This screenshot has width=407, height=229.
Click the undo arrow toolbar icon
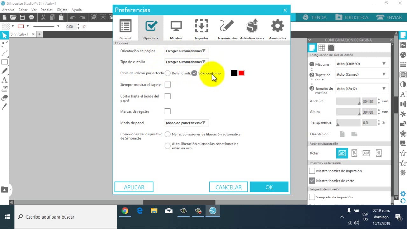73,17
